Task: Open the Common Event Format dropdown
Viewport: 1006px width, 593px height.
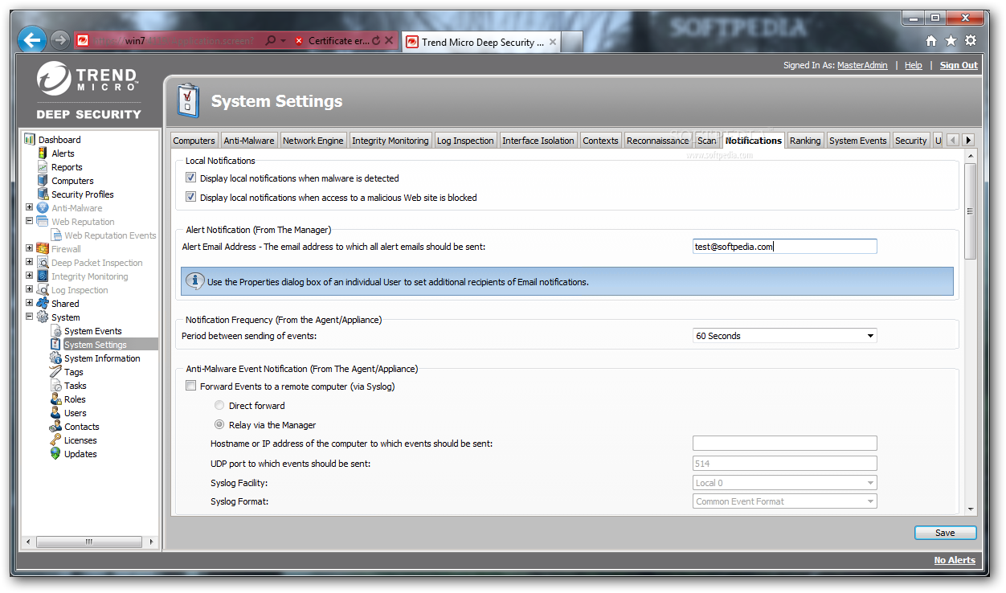Action: click(785, 501)
